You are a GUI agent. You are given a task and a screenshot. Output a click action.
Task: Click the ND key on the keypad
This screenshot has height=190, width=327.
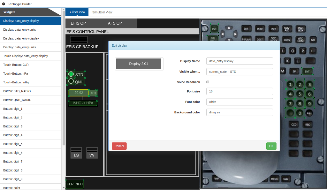(x=313, y=40)
